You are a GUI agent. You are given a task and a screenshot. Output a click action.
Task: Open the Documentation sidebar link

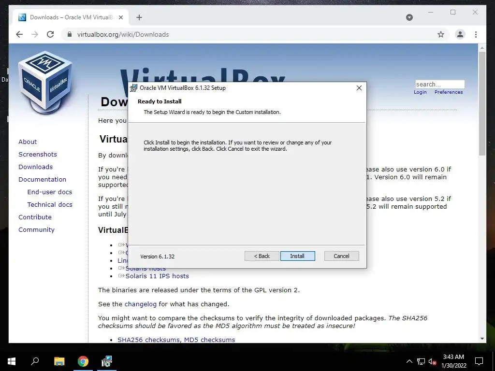pos(43,179)
